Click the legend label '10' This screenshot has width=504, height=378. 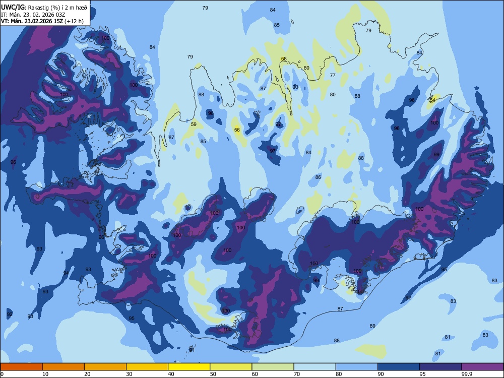pyautogui.click(x=45, y=374)
